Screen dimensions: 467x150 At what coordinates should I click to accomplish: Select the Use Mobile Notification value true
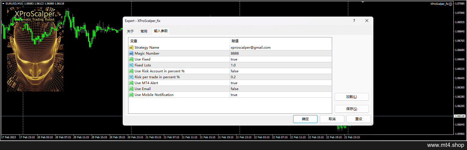coord(281,95)
